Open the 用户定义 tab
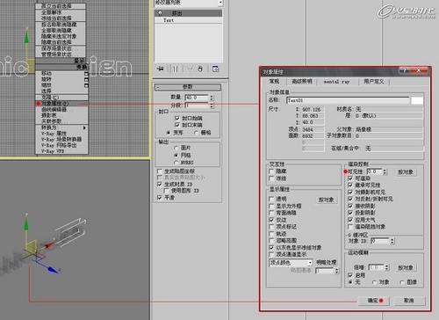The height and width of the screenshot is (320, 439). [x=374, y=82]
